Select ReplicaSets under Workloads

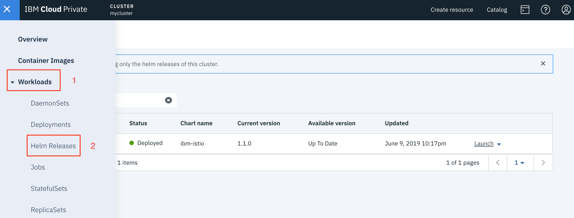pos(48,210)
